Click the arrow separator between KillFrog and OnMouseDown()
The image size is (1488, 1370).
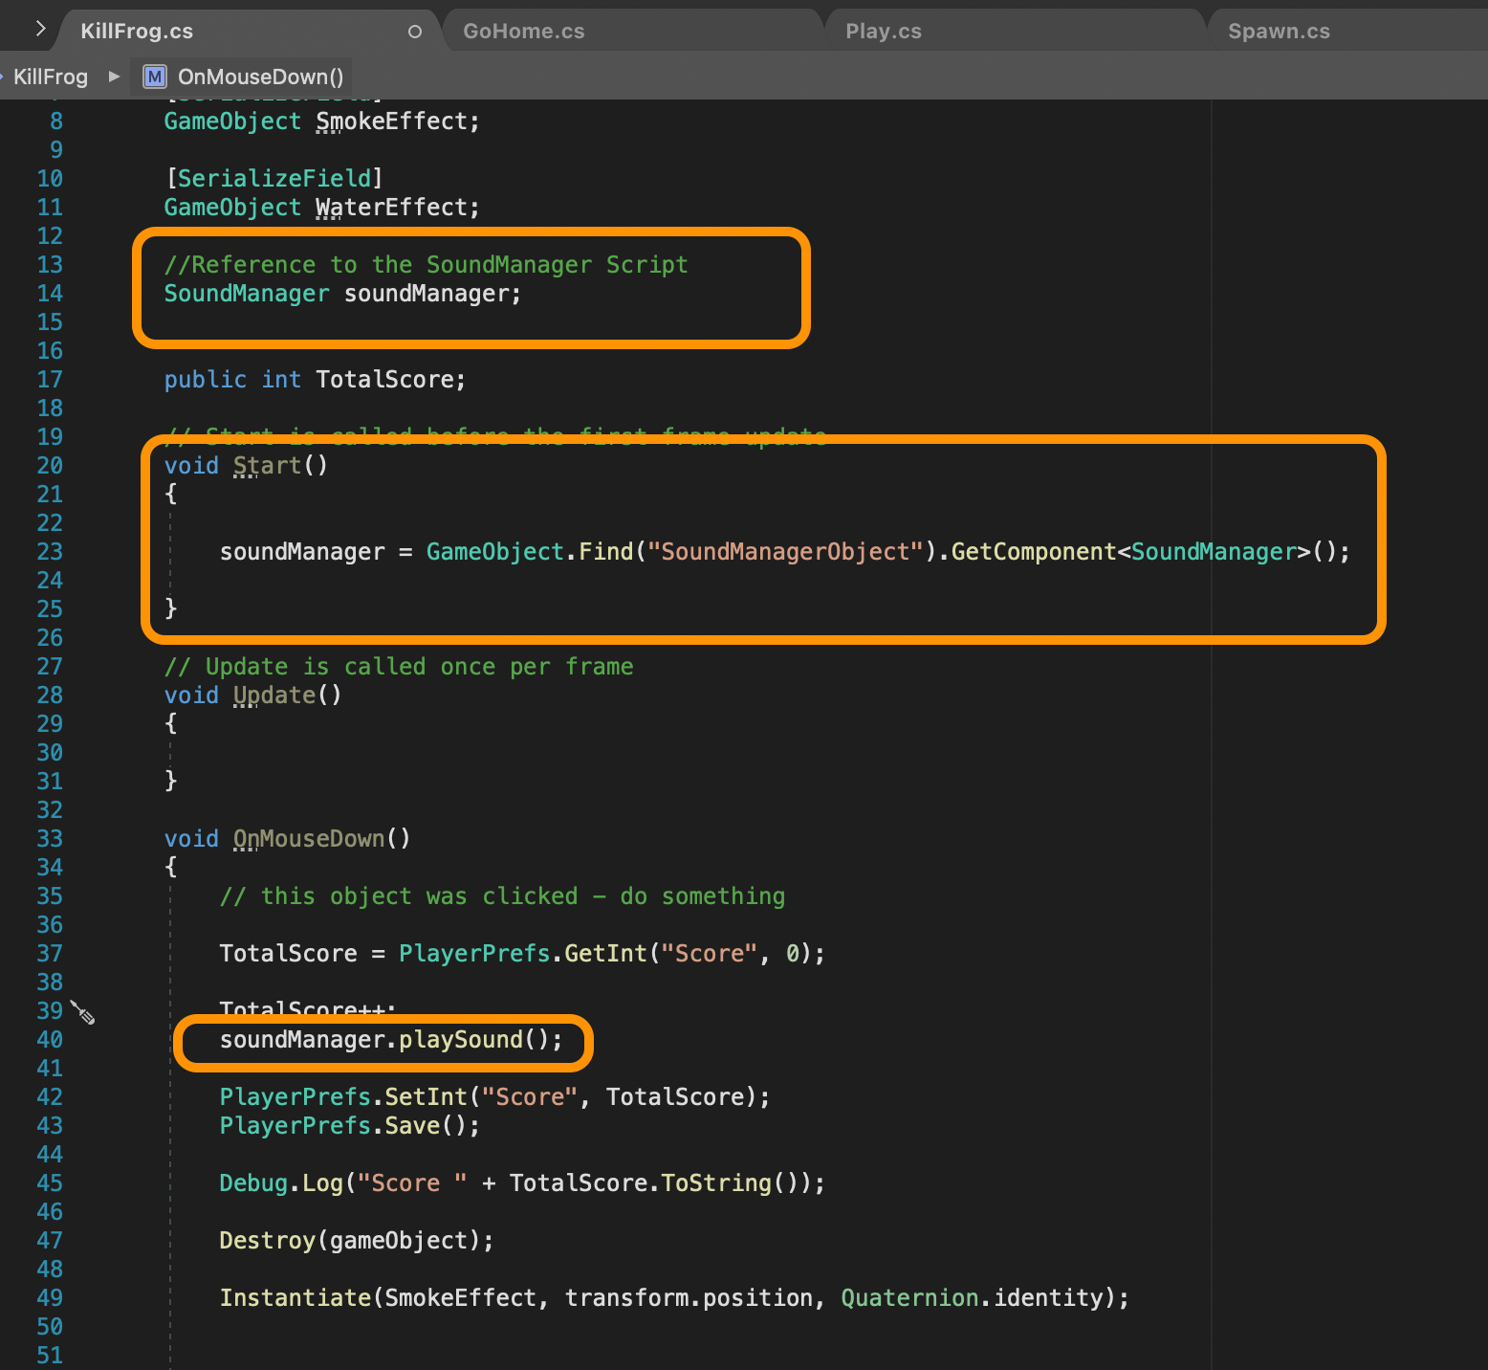[115, 77]
